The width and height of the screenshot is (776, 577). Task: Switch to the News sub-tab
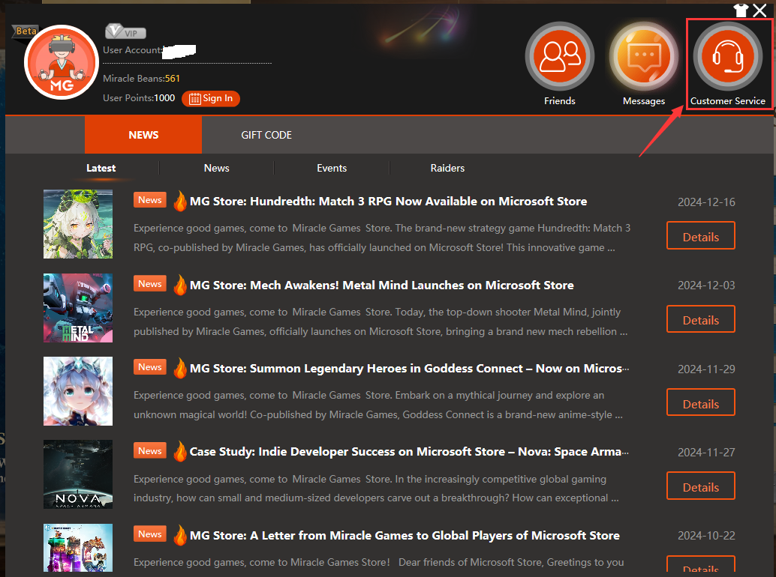point(216,168)
